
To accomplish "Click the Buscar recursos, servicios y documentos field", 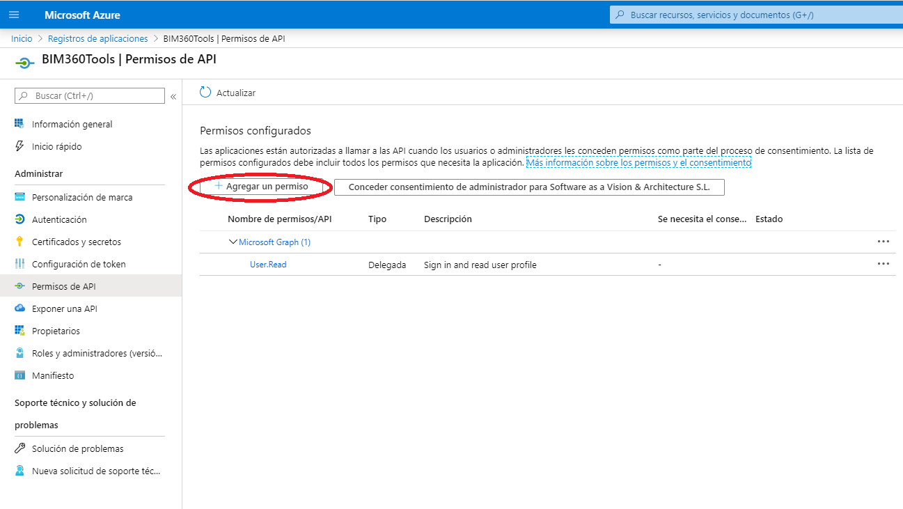I will 755,15.
